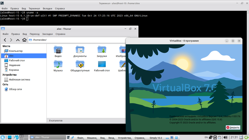Click the green logout tray icon

coord(246,137)
